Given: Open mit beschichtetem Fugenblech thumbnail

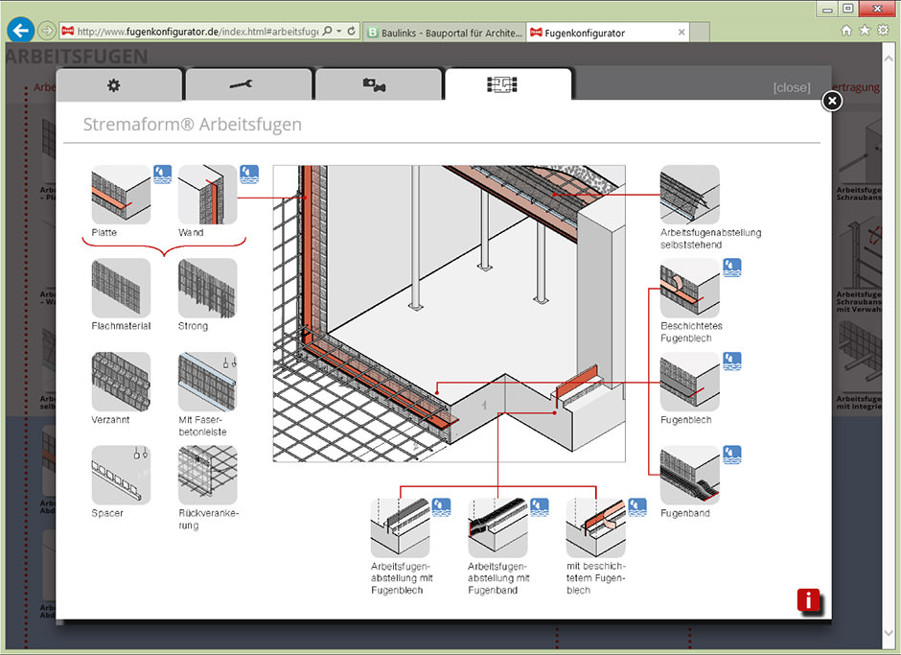Looking at the screenshot, I should [596, 527].
